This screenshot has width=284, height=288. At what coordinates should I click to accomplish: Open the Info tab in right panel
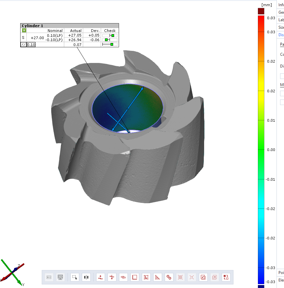click(281, 5)
